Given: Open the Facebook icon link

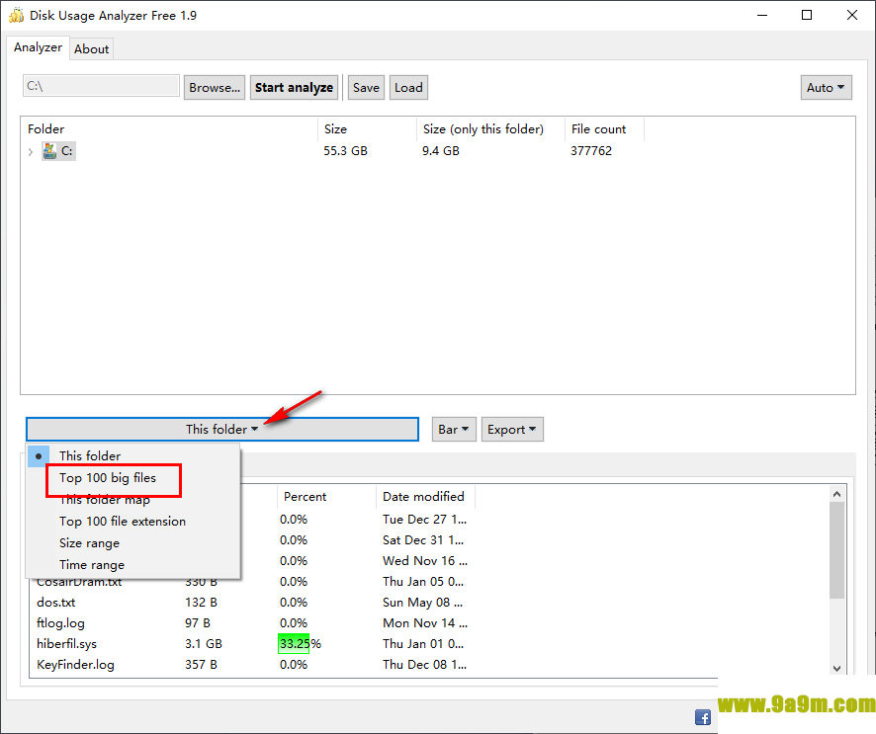Looking at the screenshot, I should click(x=702, y=717).
